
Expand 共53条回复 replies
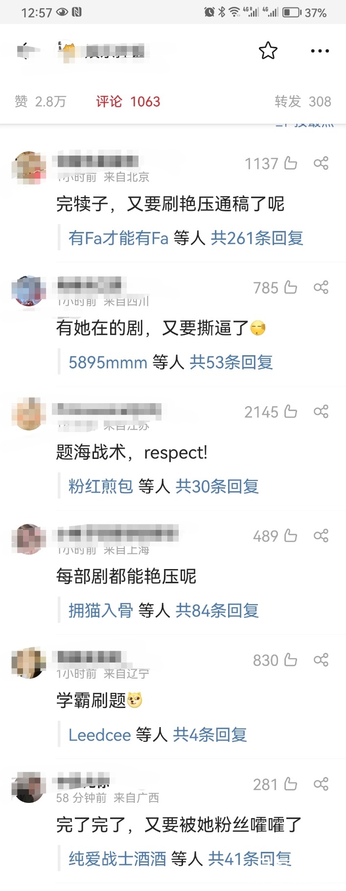point(231,362)
